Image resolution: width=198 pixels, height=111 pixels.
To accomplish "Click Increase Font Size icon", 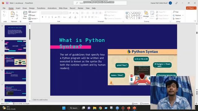I will click(x=70, y=13).
